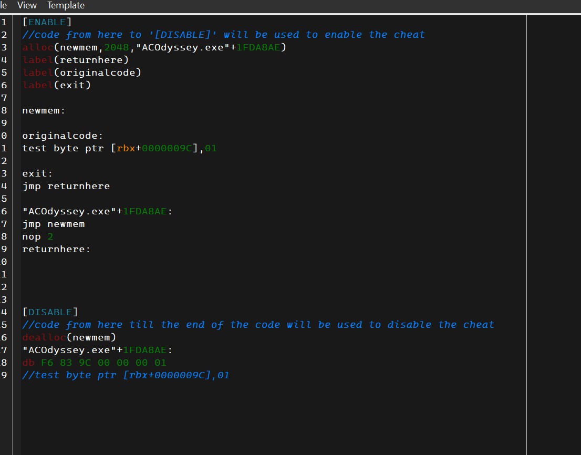581x455 pixels.
Task: Click the label(exit) declaration
Action: coord(57,85)
